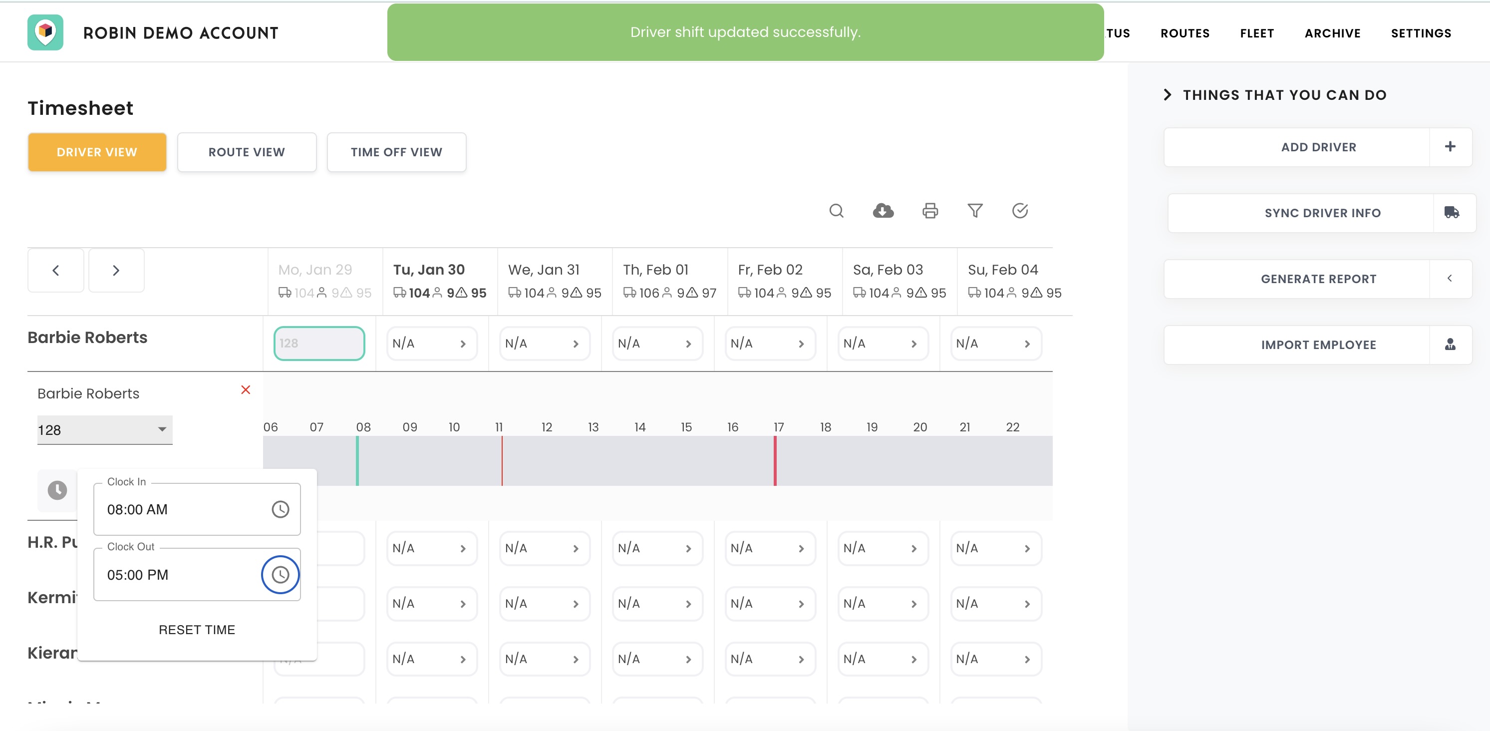Switch to Time Off View
The image size is (1490, 731).
396,152
